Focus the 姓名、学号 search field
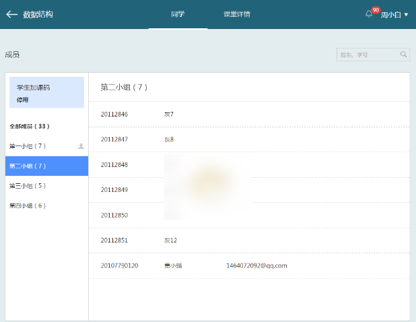This screenshot has width=416, height=322. 373,55
